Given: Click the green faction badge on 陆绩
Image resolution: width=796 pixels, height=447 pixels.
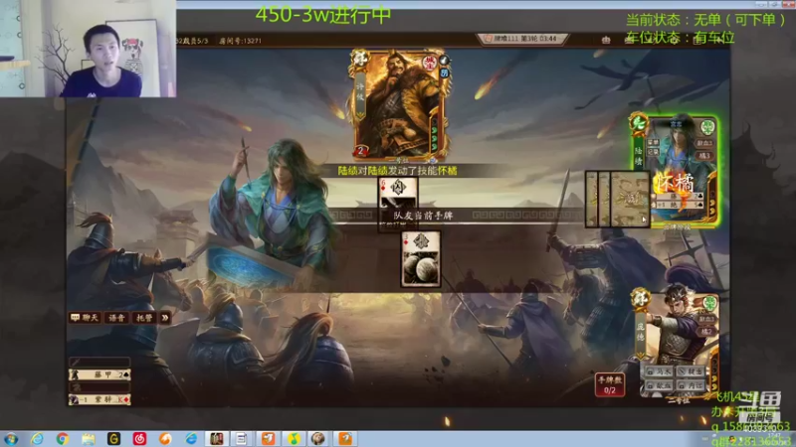Looking at the screenshot, I should pos(638,125).
